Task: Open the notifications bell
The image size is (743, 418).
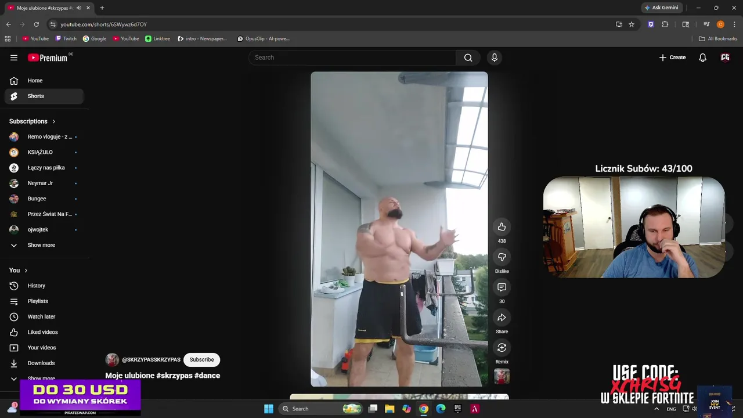Action: [702, 57]
